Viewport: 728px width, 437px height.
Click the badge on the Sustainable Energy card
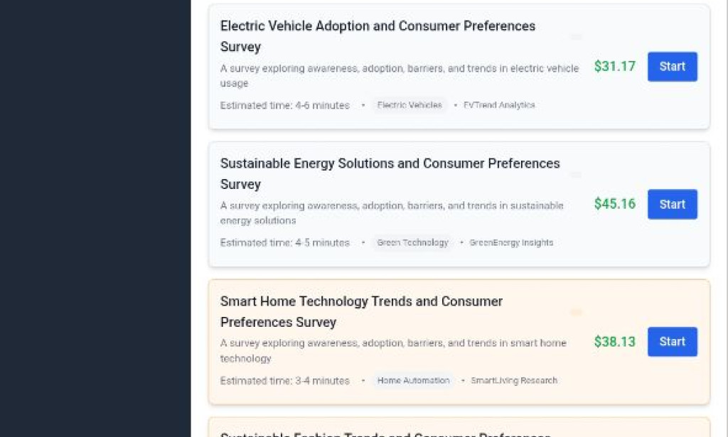(576, 174)
